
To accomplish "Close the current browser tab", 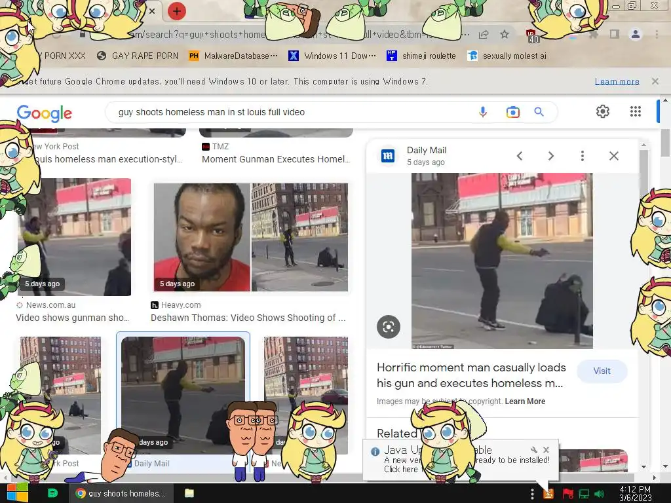I will click(152, 11).
